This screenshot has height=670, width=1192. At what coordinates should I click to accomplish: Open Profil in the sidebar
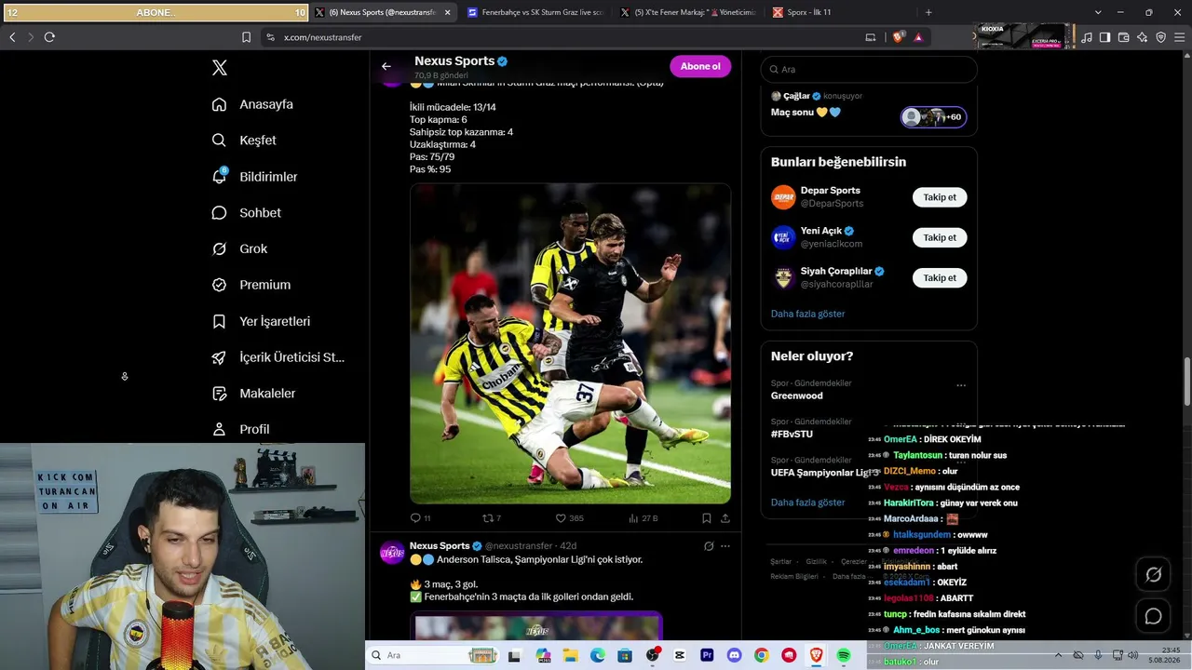point(240,429)
